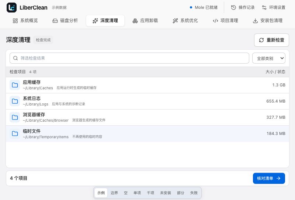Click the recheck refresh arrows icon
This screenshot has width=295, height=200.
(261, 40)
